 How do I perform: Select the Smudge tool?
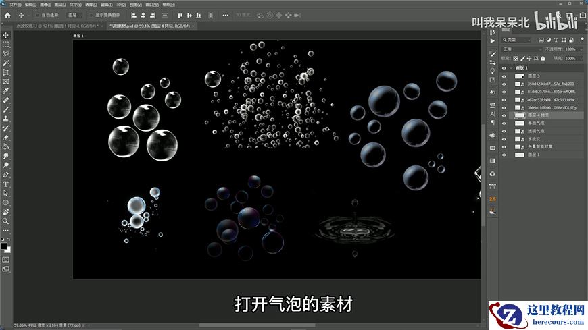click(x=5, y=156)
